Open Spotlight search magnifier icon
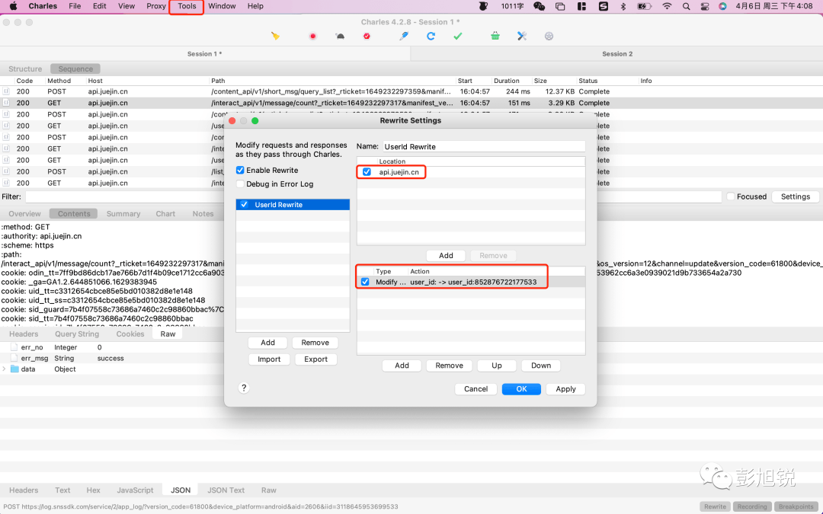 click(686, 6)
